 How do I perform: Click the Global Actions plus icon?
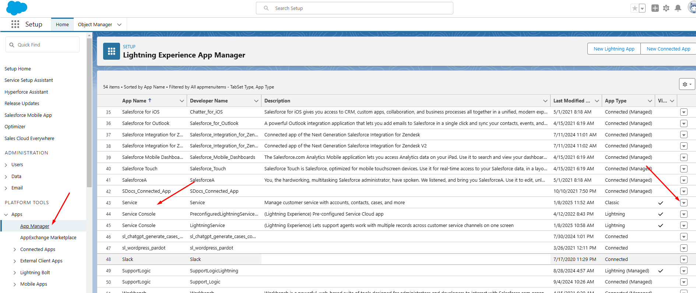(655, 8)
